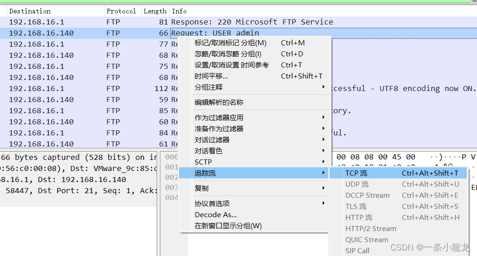The width and height of the screenshot is (477, 256).
Task: Expand the 分组注释 submenu
Action: click(254, 87)
